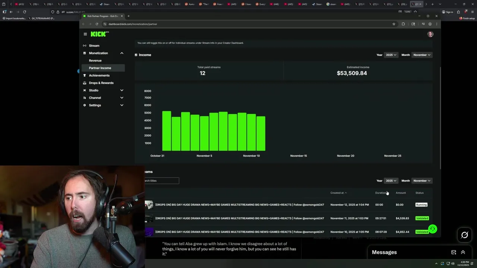Viewport: 477px width, 268px height.
Task: Open the user avatar menu in Kick
Action: pyautogui.click(x=430, y=34)
